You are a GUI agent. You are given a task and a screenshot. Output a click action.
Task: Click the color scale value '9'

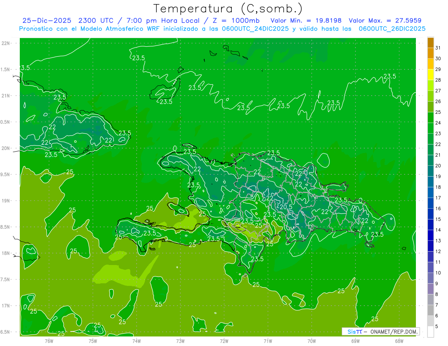tap(437, 284)
